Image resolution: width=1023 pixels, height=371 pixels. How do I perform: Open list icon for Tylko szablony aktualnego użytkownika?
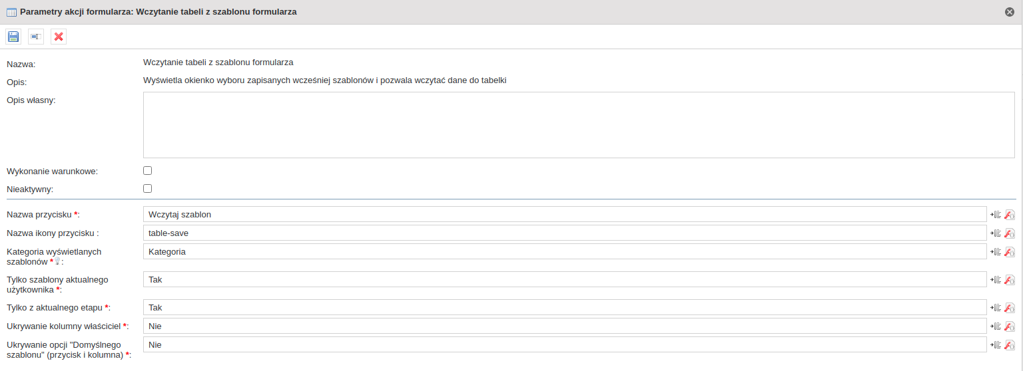996,279
